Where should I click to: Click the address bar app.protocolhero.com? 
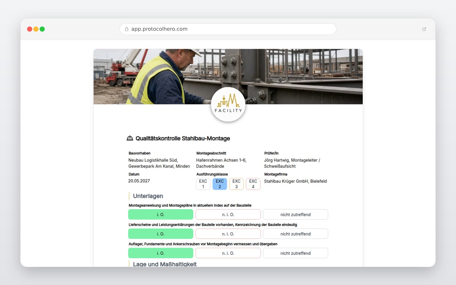228,29
